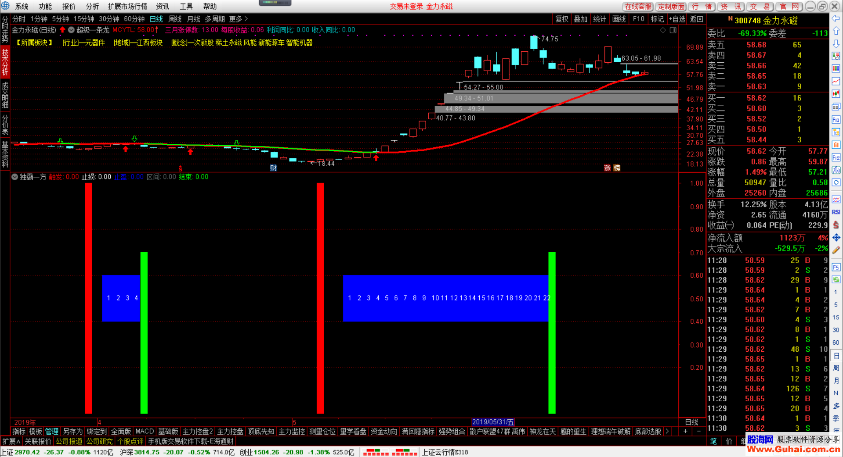Click the date marker 2019/05/31/五
This screenshot has height=457, width=843.
point(493,422)
